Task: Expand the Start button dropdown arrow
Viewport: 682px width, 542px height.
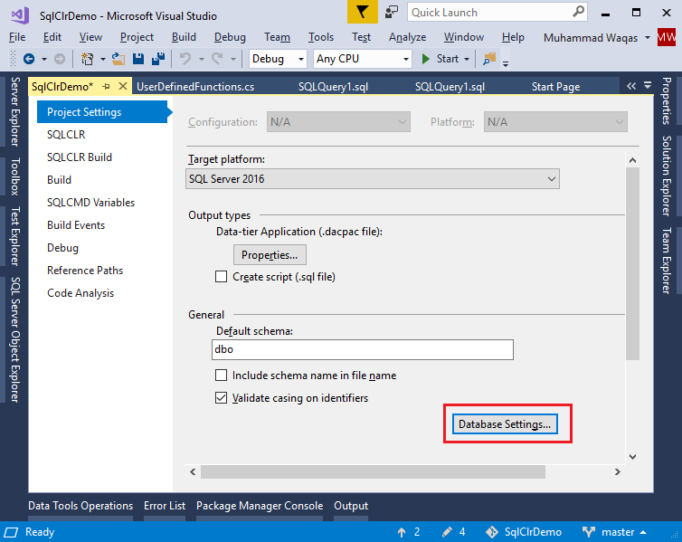Action: 467,59
